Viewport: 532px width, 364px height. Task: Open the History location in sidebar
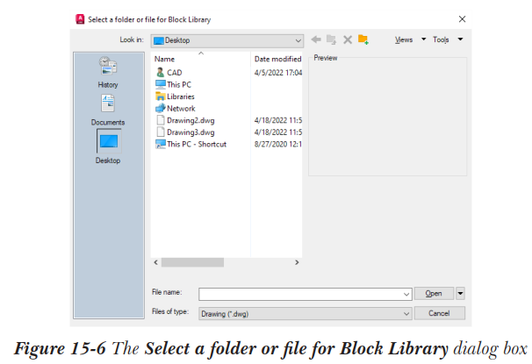tap(108, 72)
